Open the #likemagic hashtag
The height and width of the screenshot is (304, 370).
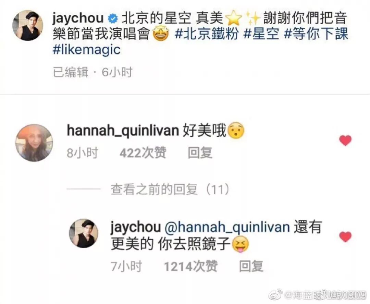87,50
